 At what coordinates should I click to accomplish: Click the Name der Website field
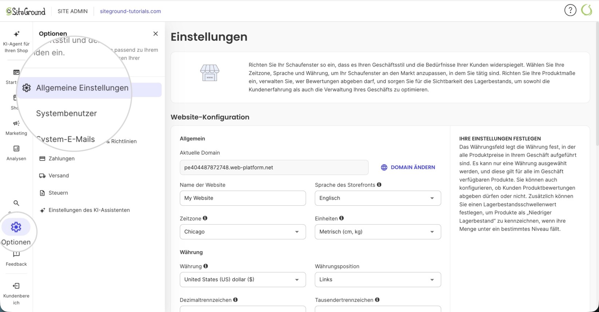243,198
